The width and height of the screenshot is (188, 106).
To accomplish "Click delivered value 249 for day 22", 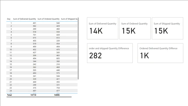I will pos(34,85).
